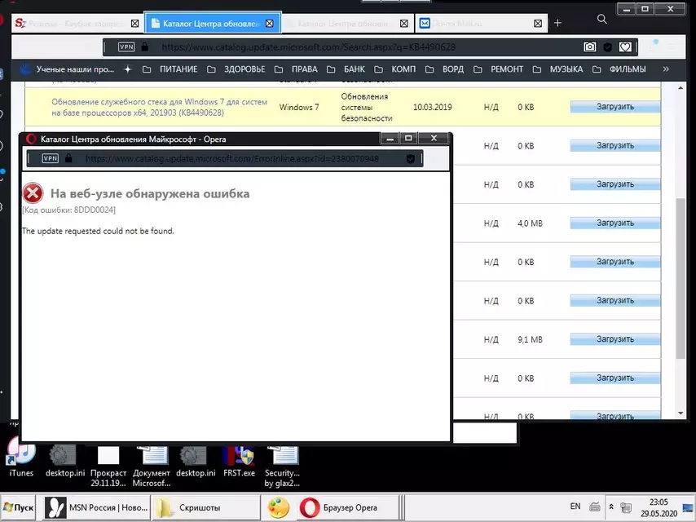This screenshot has height=522, width=696.
Task: Select the FRST.exe desktop icon
Action: click(x=239, y=461)
